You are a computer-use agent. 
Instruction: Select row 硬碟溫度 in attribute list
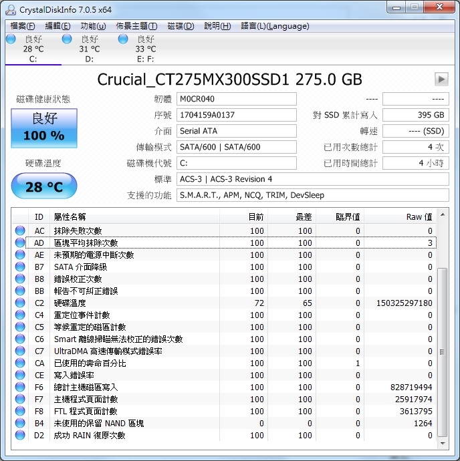click(x=224, y=303)
